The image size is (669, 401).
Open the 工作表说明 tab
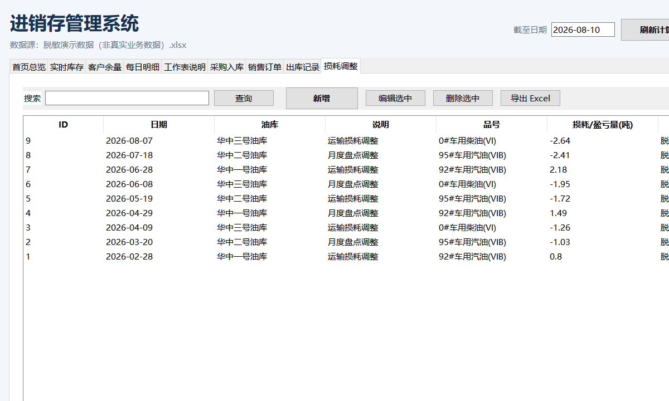click(x=185, y=67)
